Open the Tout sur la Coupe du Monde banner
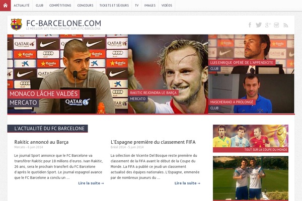 pos(251,139)
